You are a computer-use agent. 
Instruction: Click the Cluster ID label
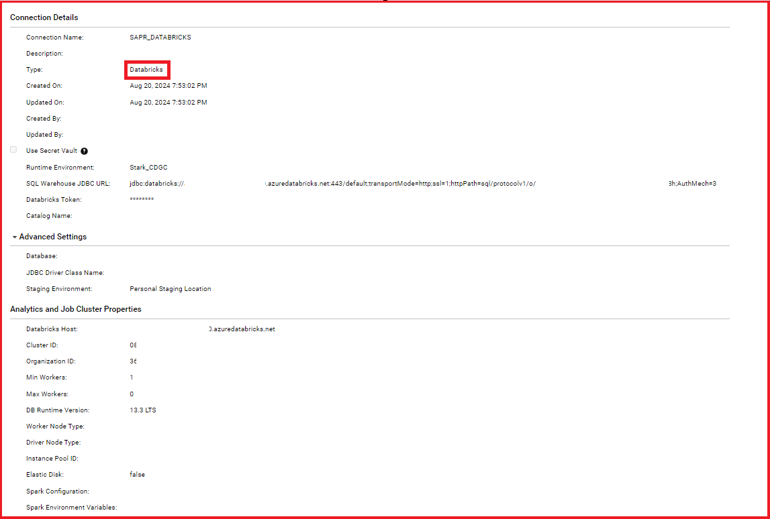click(42, 345)
